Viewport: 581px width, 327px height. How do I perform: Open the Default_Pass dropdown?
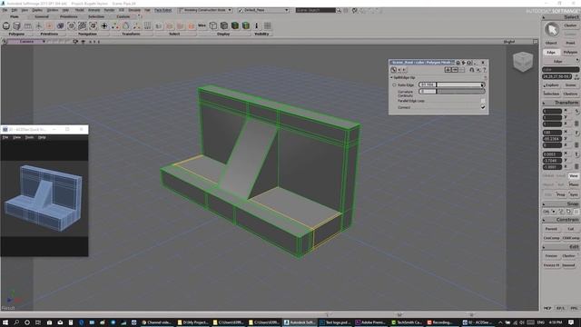263,10
